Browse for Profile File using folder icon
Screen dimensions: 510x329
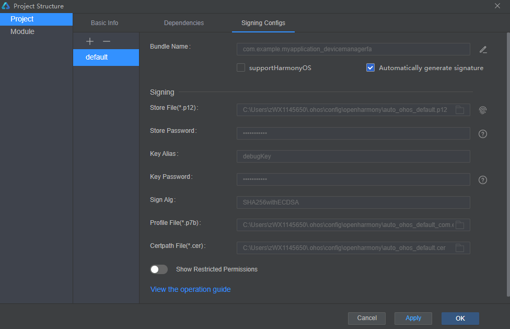tap(459, 225)
